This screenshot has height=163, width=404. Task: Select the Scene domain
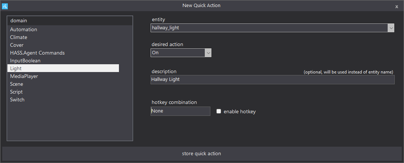click(x=16, y=84)
